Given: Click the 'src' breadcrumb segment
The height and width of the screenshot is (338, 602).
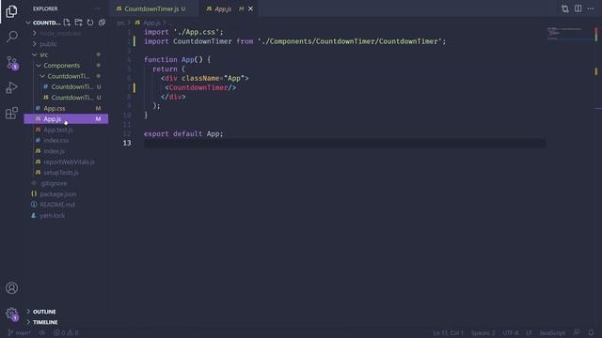Looking at the screenshot, I should tap(120, 23).
